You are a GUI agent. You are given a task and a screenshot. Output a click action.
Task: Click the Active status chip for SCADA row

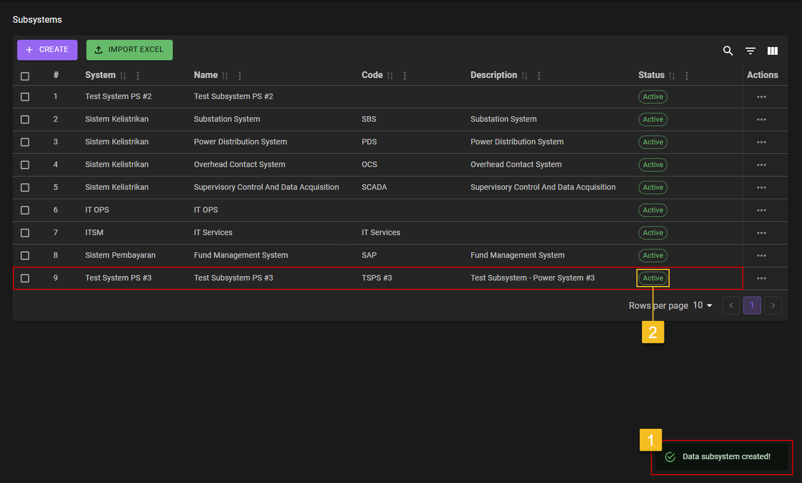(653, 188)
